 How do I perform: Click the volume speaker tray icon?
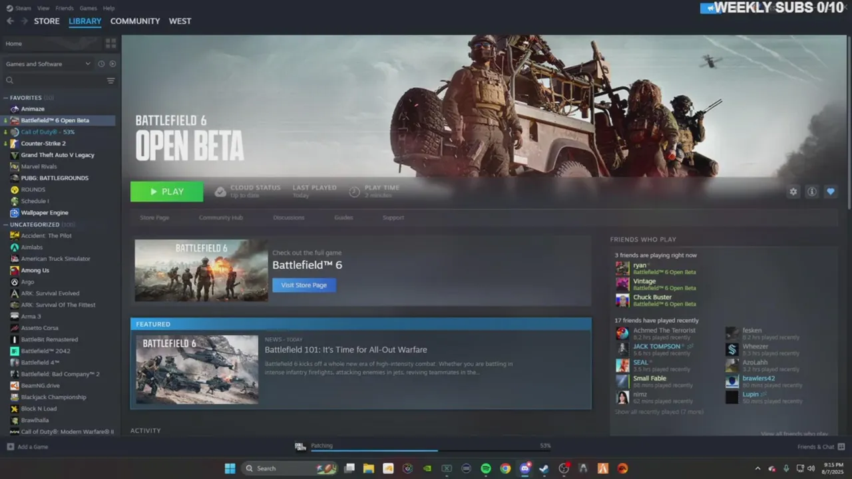click(x=811, y=468)
